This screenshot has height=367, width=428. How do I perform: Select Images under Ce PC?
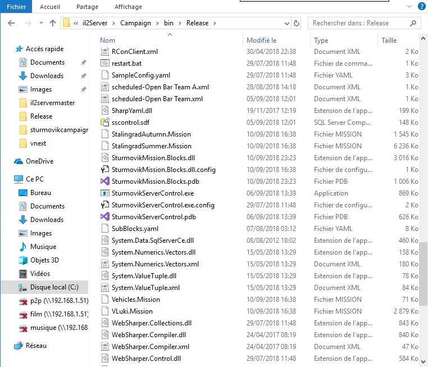coord(41,233)
